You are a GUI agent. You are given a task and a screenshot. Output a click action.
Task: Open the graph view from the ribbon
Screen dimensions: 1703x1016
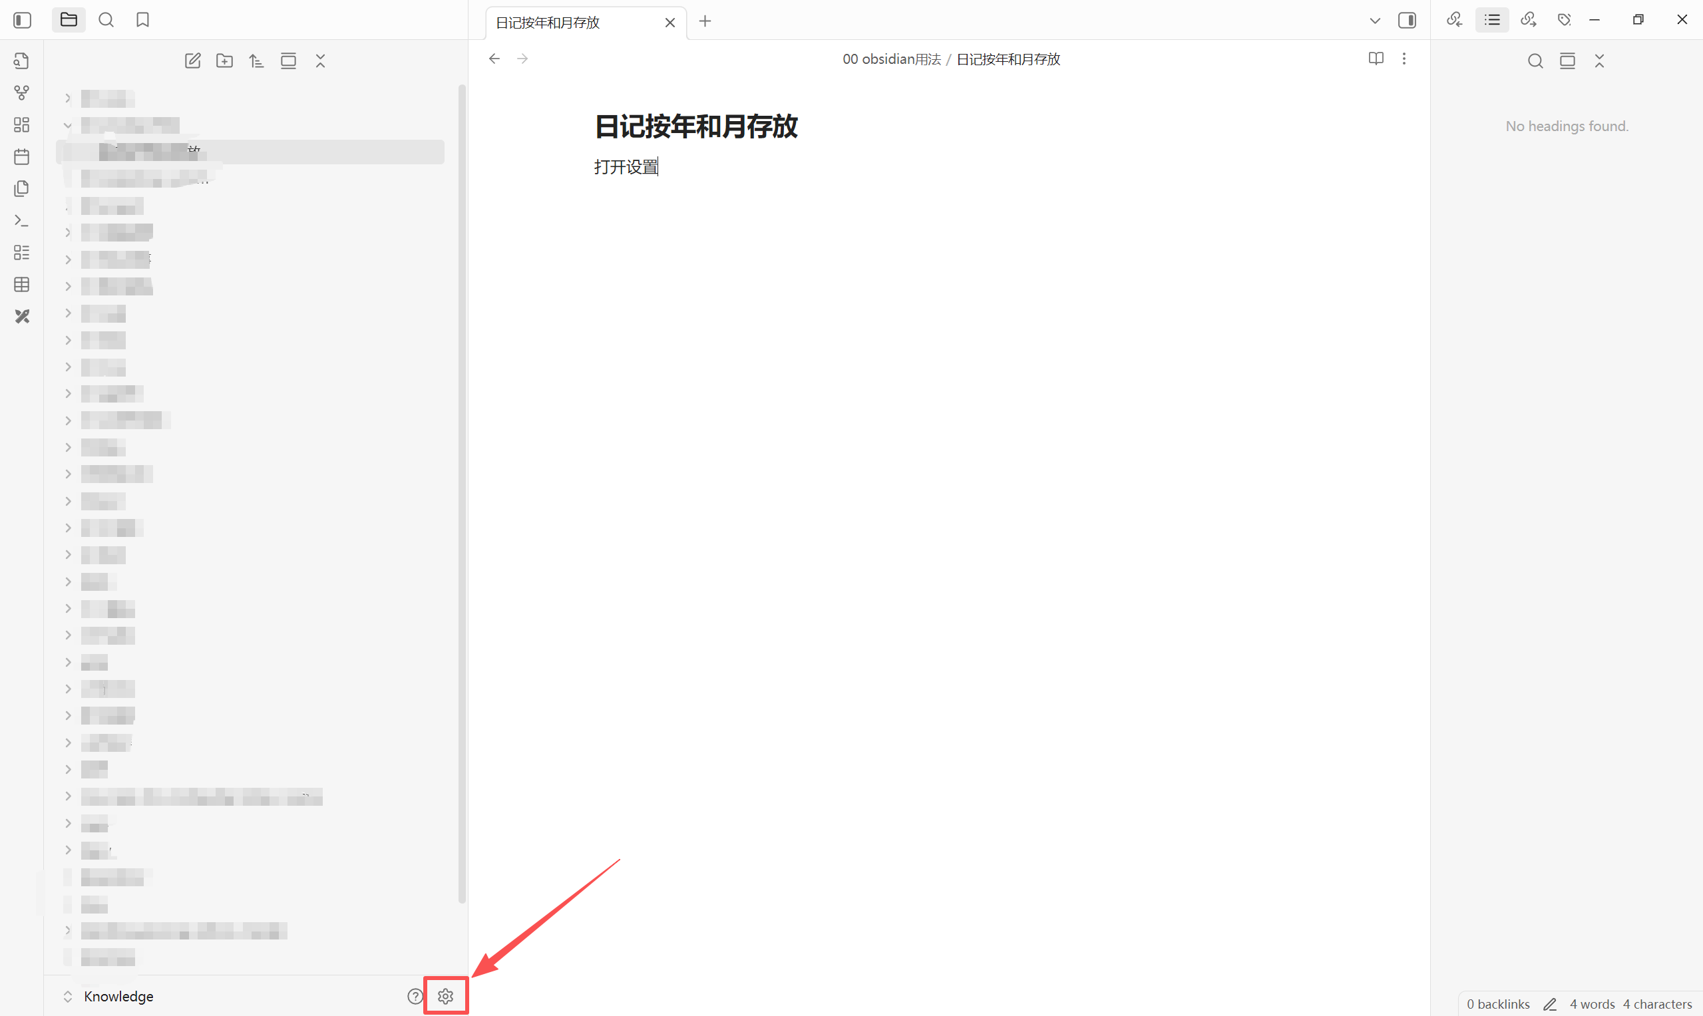pyautogui.click(x=22, y=92)
